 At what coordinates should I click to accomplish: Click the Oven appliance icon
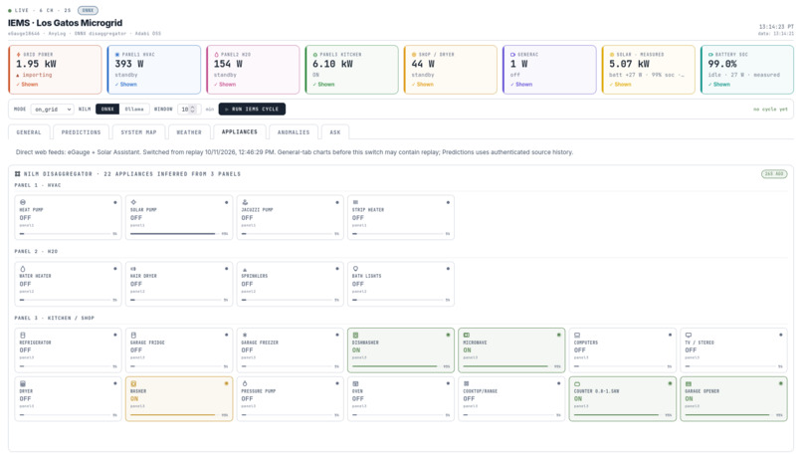pos(355,383)
